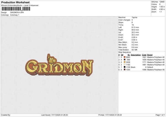166x117 pixels.
Task: Click the Right value '60.9 mm'
Action: click(x=135, y=30)
